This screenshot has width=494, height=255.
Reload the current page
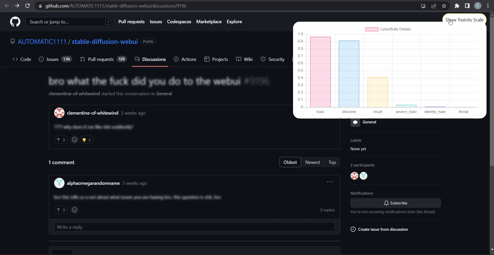pos(28,6)
